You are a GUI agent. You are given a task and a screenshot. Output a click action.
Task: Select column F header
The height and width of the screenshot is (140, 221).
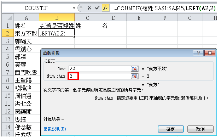165,18
